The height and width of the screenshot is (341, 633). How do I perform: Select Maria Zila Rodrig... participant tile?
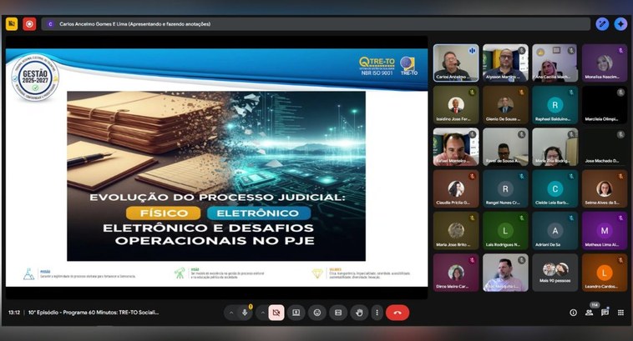[x=555, y=147]
